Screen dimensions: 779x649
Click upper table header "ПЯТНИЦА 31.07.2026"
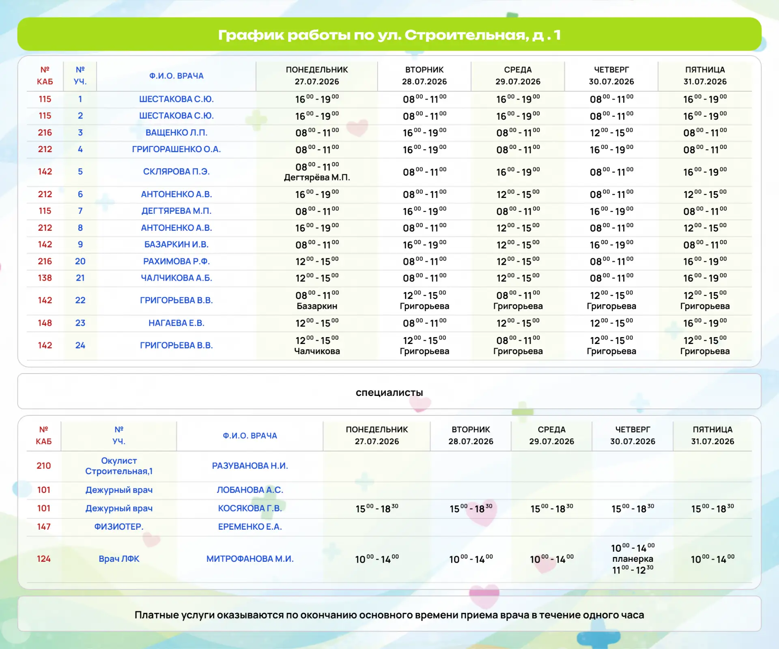click(705, 75)
